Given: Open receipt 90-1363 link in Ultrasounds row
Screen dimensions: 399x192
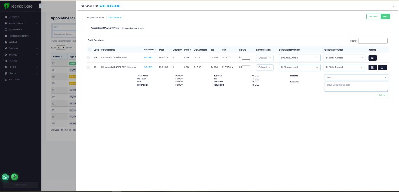Looking at the screenshot, I should pos(148,67).
